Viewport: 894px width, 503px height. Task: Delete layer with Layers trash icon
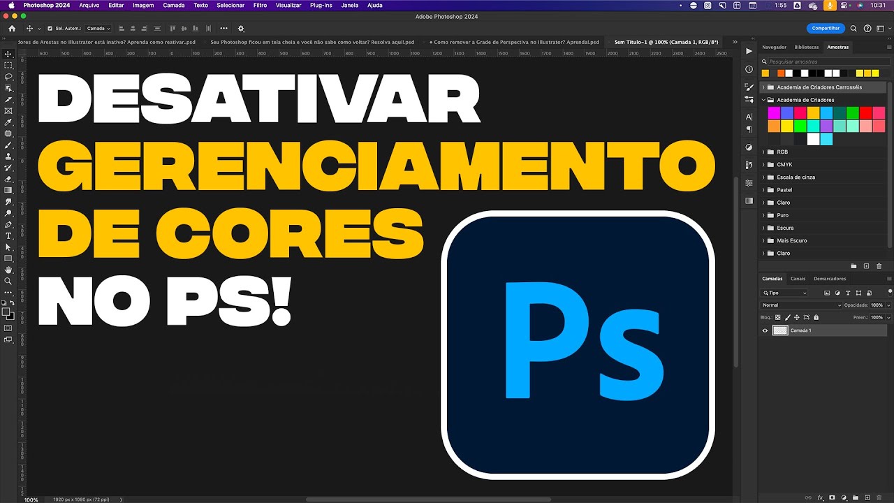[x=880, y=498]
